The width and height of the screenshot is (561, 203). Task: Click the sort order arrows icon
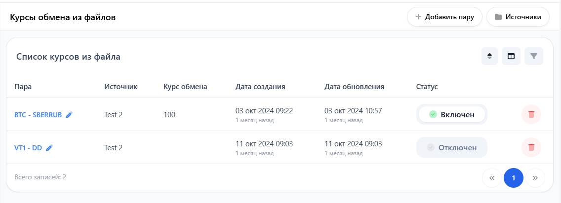[x=489, y=56]
